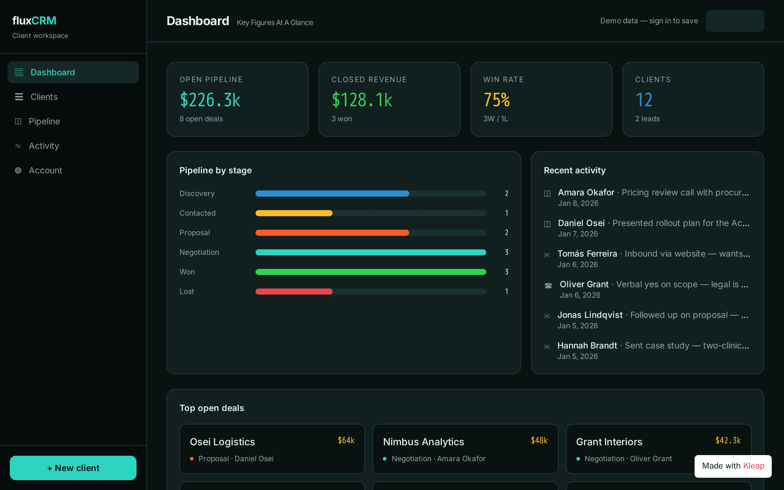
Task: Click the "$64k" amount on Osei Logistics
Action: [346, 440]
